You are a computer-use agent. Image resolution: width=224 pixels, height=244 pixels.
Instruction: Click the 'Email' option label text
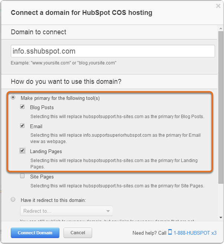click(36, 127)
